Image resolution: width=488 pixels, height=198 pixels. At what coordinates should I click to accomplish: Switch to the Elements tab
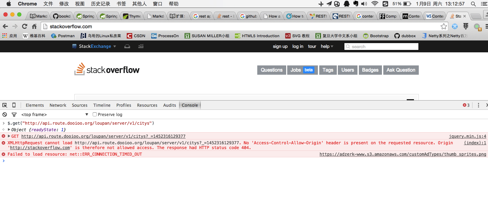point(35,105)
